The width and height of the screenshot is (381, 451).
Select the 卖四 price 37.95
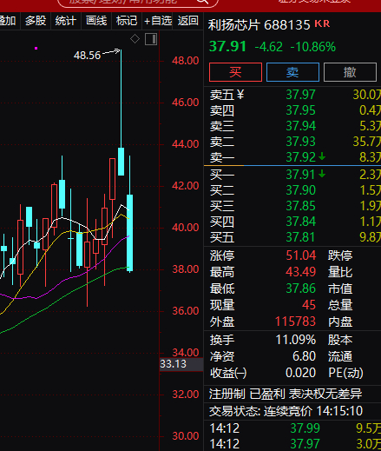pos(300,110)
